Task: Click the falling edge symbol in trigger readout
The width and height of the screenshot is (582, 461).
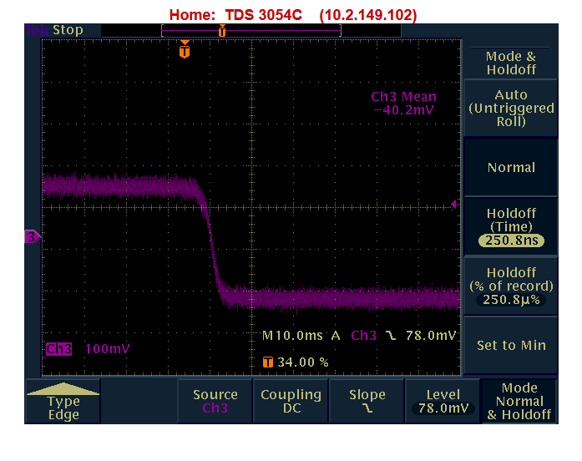Action: 390,336
